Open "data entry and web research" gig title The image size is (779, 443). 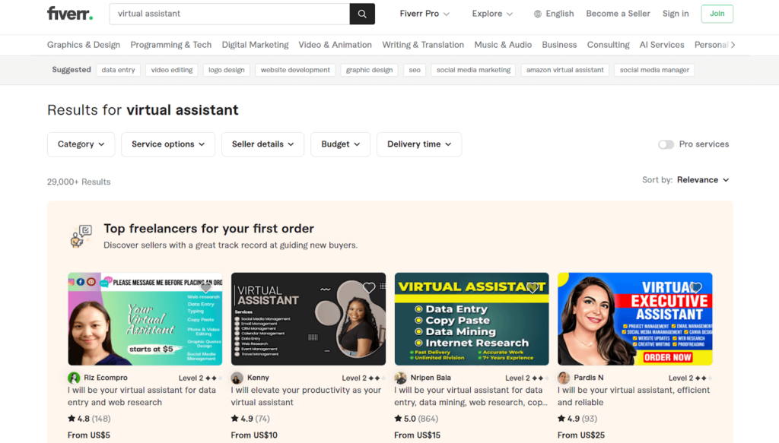[x=141, y=397]
